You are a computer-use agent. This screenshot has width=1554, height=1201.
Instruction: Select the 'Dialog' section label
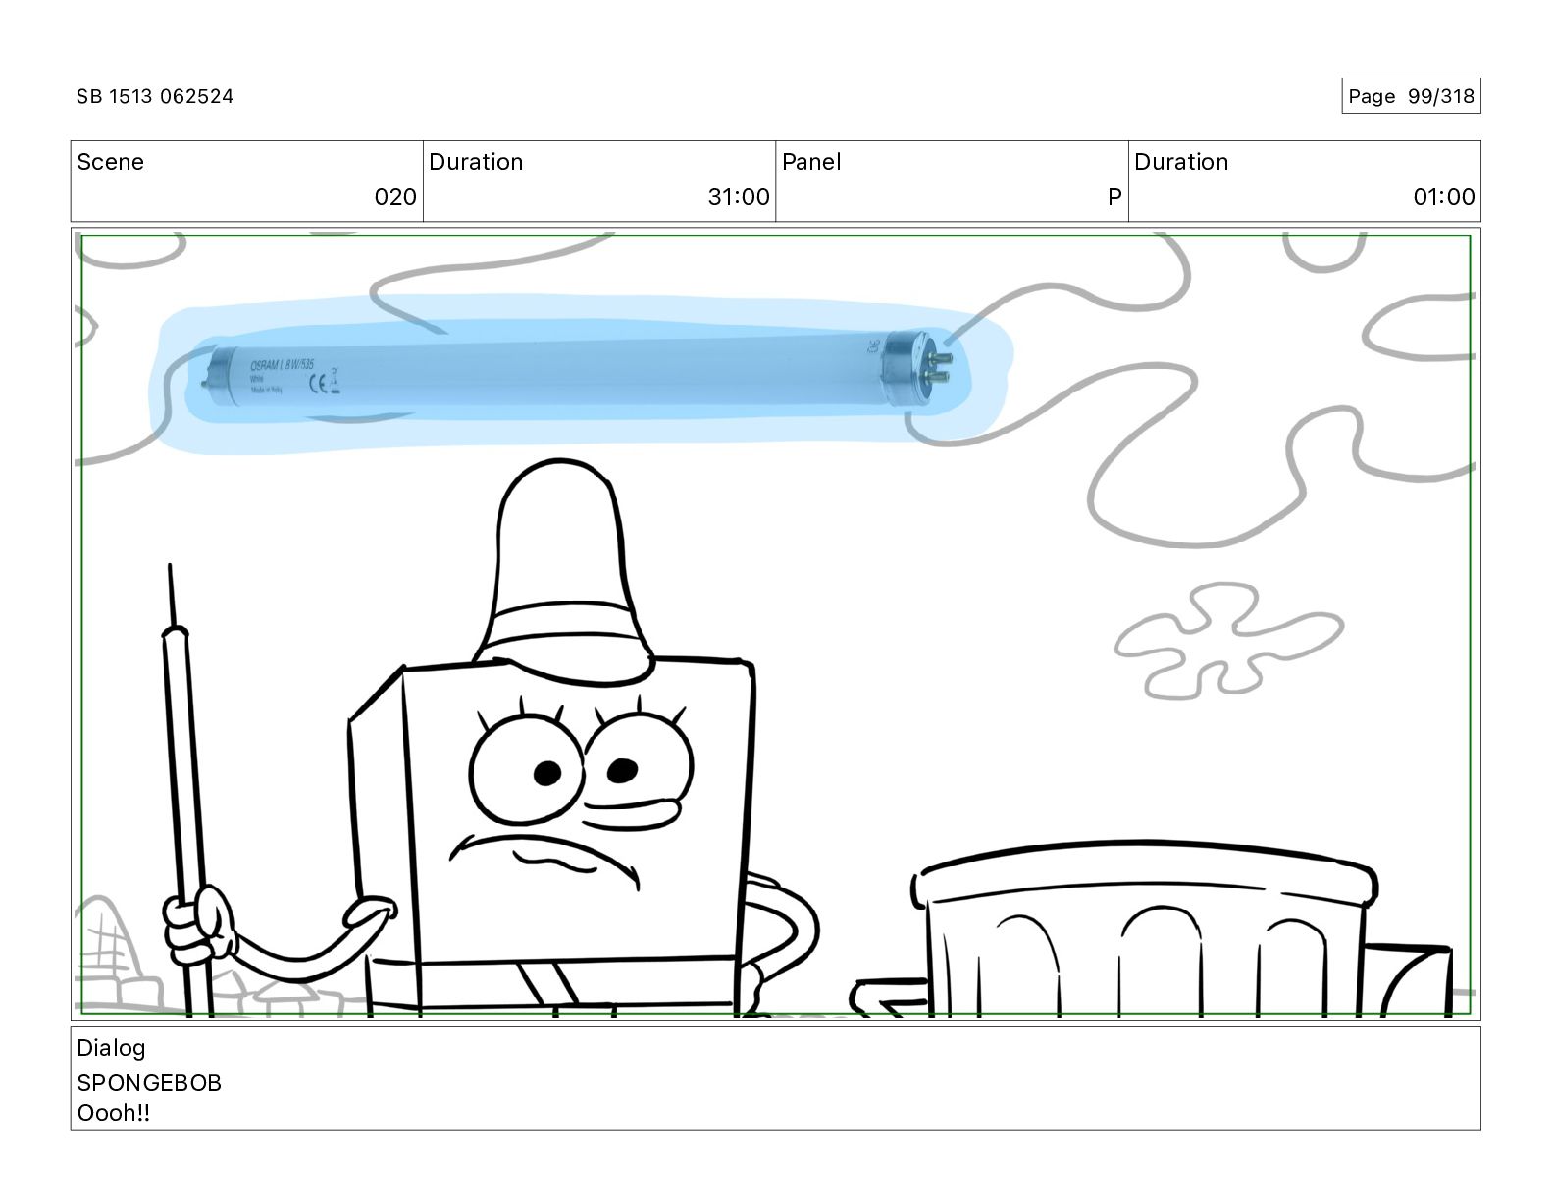coord(111,1048)
